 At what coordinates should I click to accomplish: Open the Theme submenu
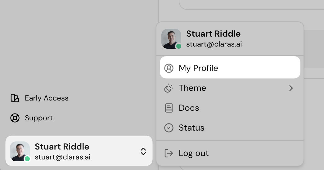pos(230,88)
